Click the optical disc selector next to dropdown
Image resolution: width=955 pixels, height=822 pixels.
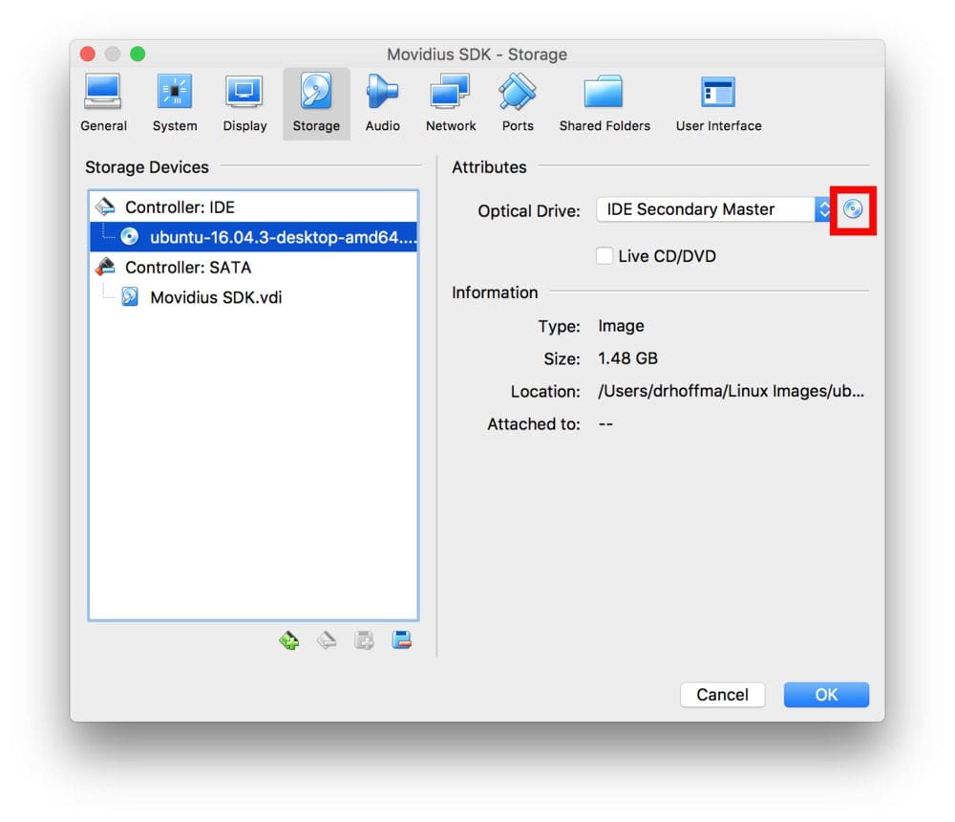(x=853, y=209)
